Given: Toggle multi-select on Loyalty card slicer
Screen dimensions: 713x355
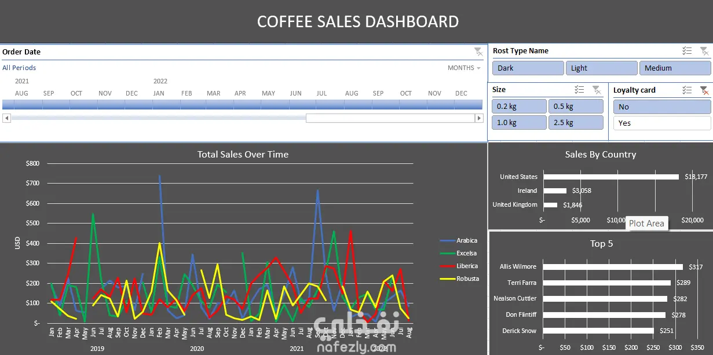Looking at the screenshot, I should click(687, 90).
